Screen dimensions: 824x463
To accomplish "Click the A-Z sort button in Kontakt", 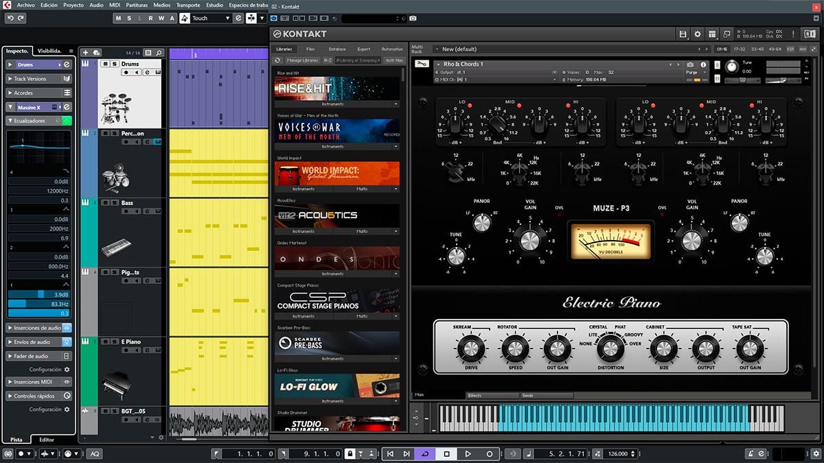I will tap(328, 60).
